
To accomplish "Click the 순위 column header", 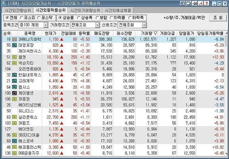I will point(7,33).
